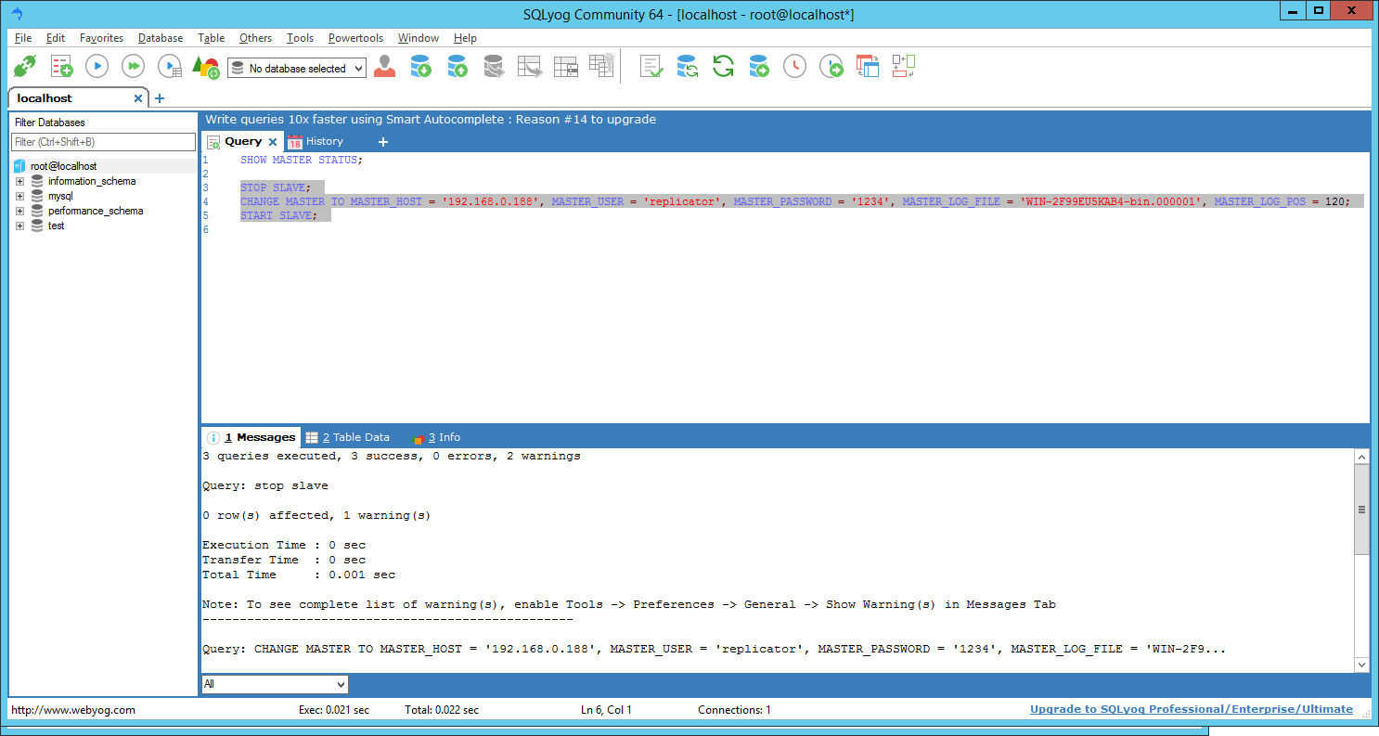Close the localhost connection tab
1379x736 pixels.
(139, 98)
